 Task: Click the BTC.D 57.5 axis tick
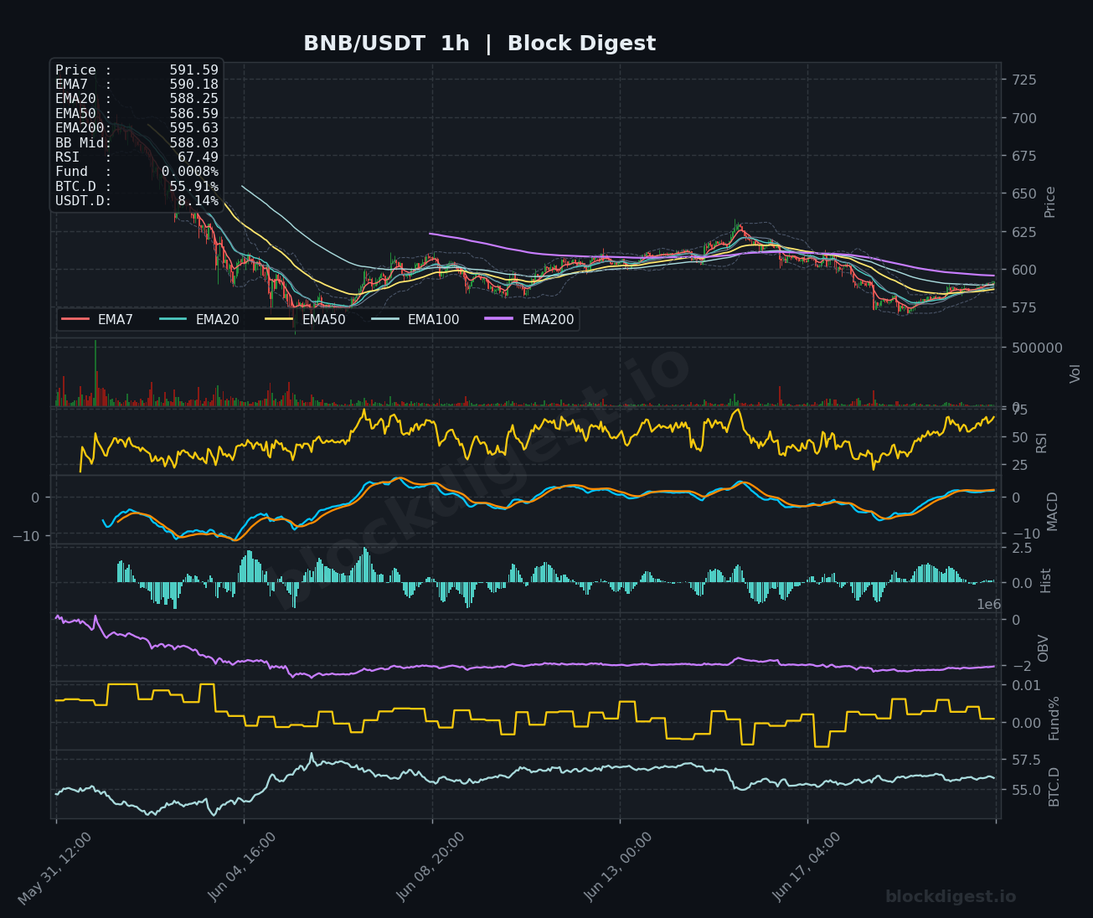point(1026,761)
